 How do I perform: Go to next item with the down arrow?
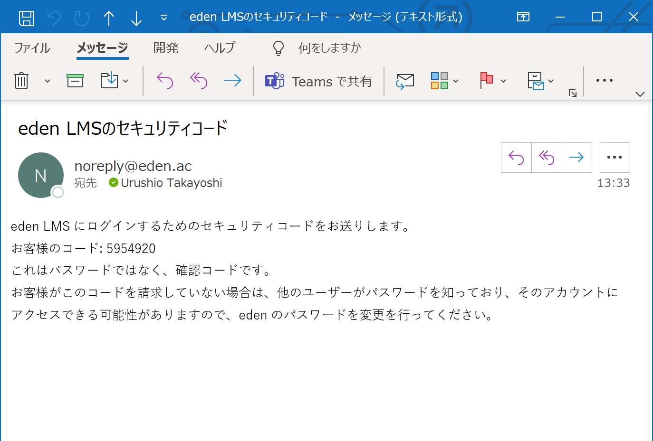[136, 18]
